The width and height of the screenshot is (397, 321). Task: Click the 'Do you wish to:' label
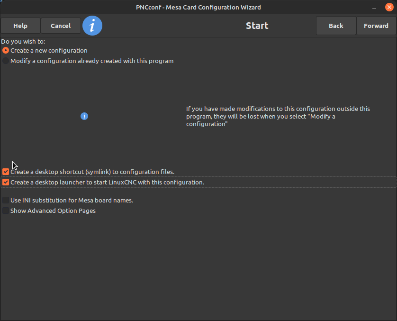coord(23,42)
